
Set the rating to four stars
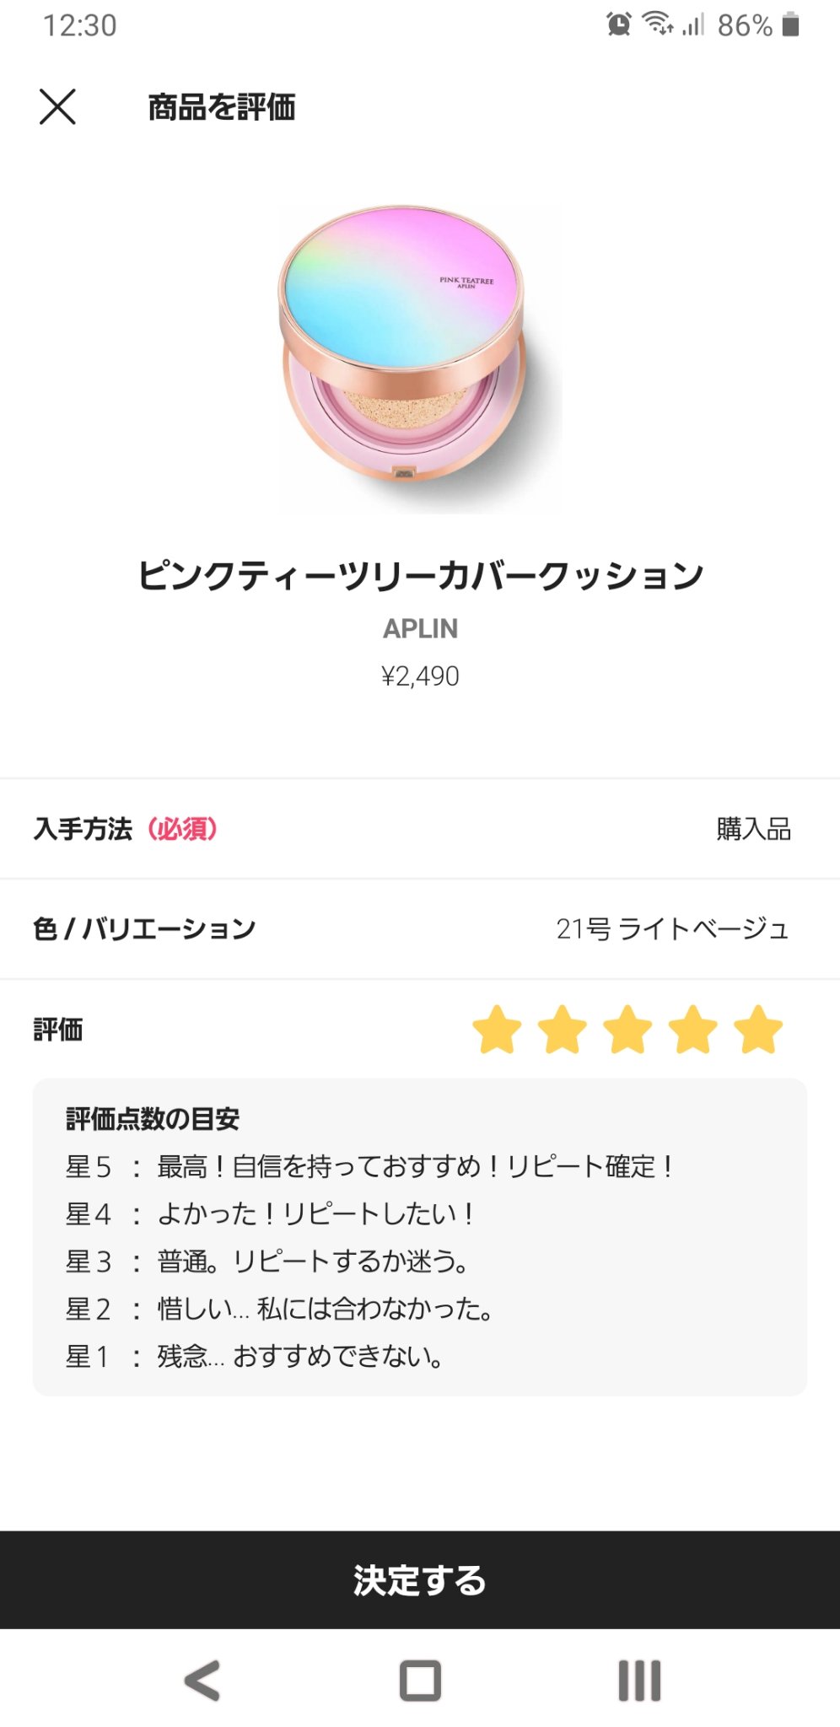click(x=692, y=1030)
